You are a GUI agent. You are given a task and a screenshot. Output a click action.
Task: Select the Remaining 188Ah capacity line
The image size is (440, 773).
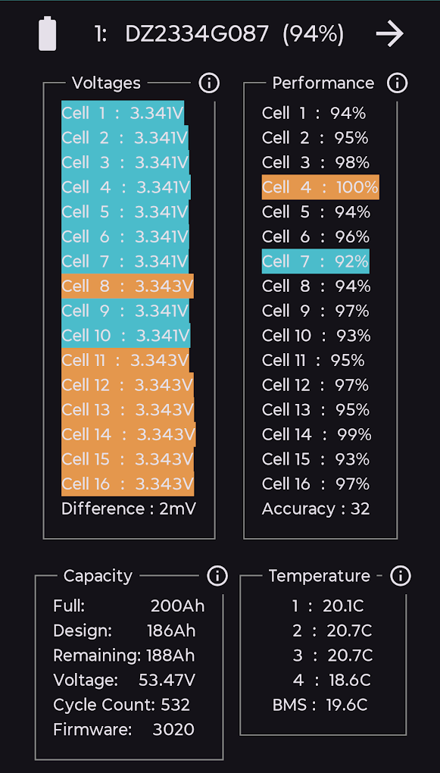(x=124, y=656)
